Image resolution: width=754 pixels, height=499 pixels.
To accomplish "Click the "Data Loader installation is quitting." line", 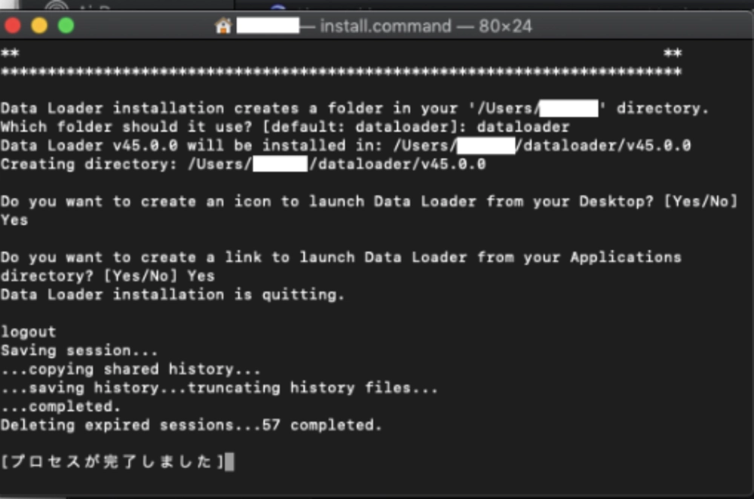I will point(172,294).
